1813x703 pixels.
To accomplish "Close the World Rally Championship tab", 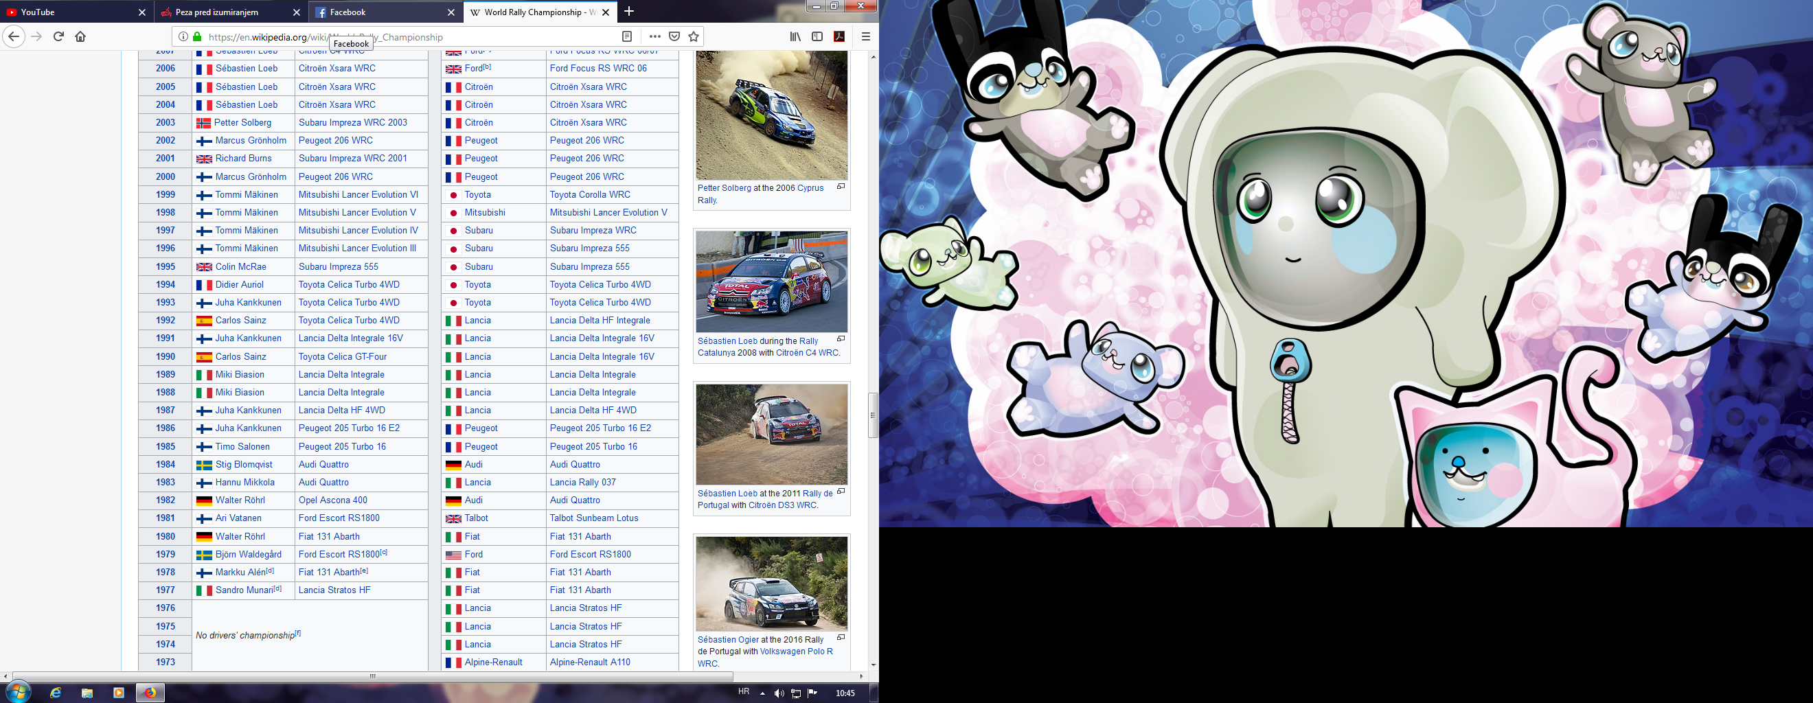I will click(x=605, y=12).
